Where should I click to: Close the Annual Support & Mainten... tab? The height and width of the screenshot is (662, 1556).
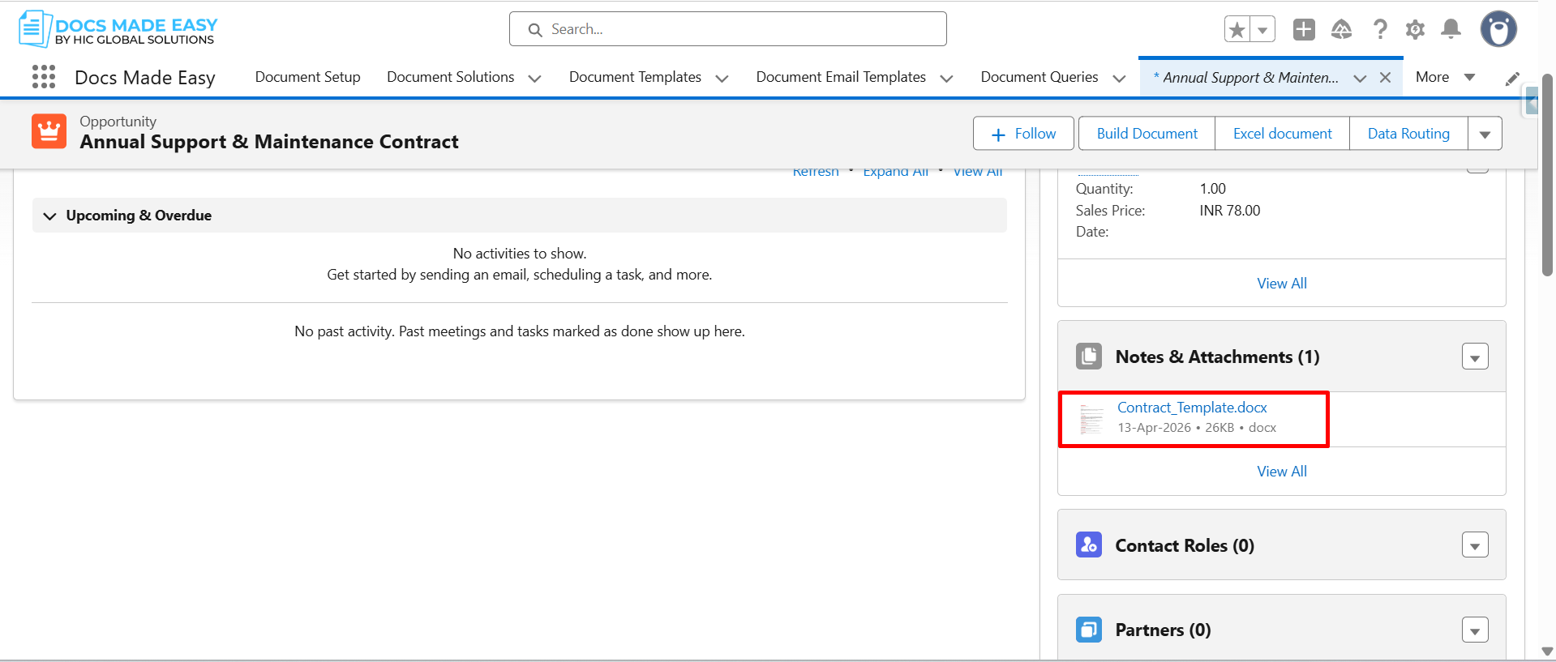click(x=1386, y=78)
